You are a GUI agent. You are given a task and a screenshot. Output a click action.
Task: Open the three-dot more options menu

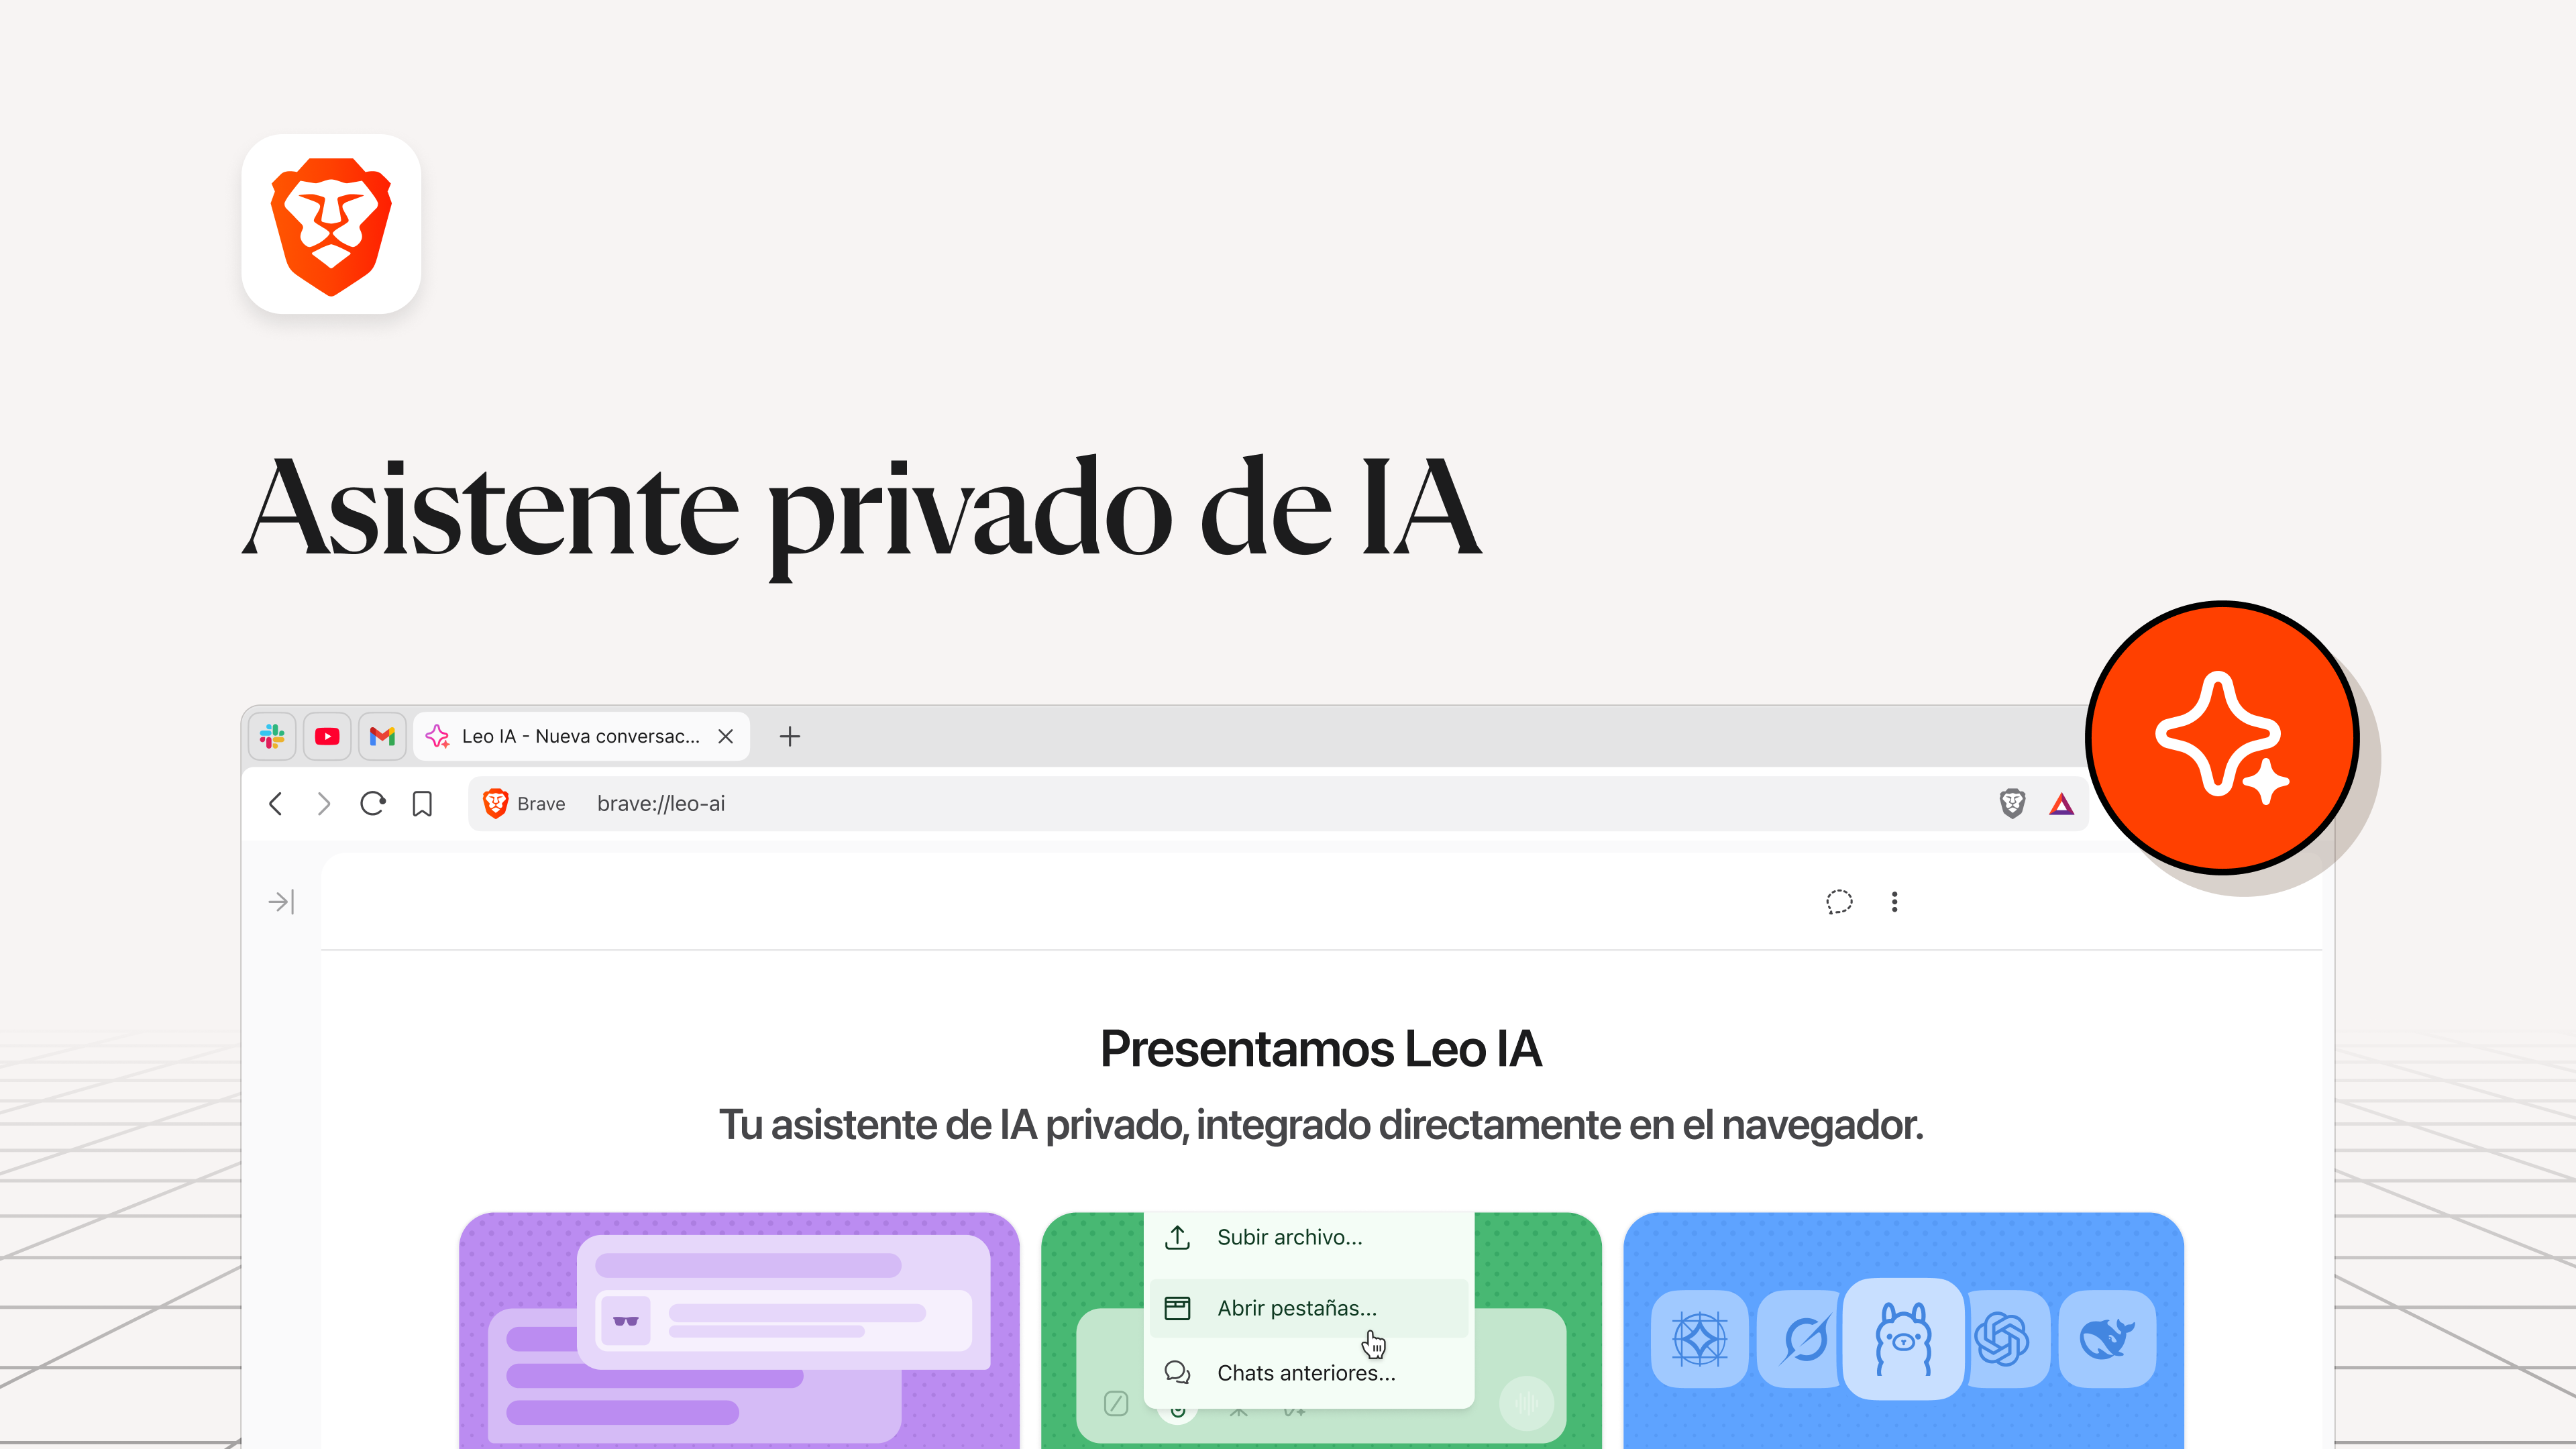pos(1894,902)
